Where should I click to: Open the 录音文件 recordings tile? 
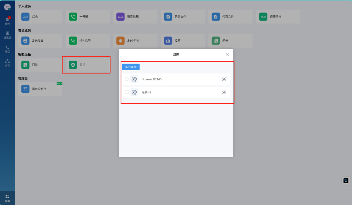(183, 17)
